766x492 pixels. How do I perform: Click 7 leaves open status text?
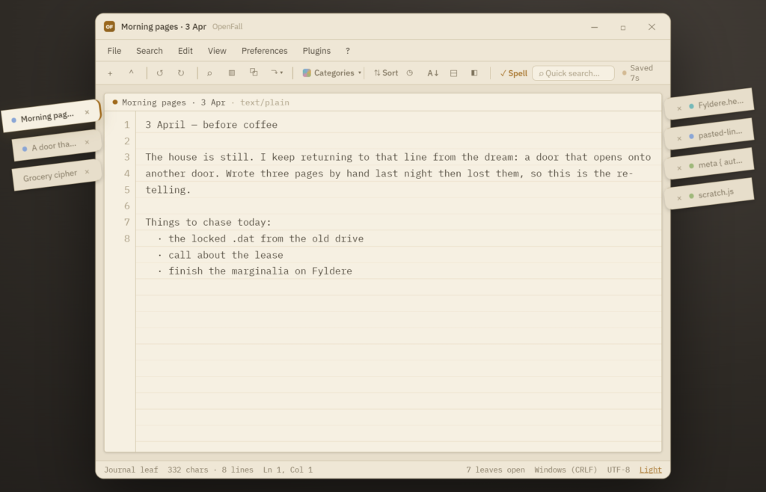point(495,470)
